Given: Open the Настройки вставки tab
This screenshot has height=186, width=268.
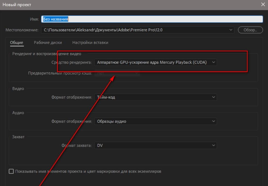Looking at the screenshot, I should coord(90,43).
